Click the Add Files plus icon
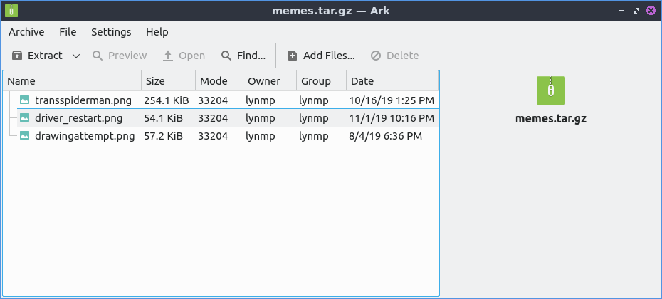 293,56
